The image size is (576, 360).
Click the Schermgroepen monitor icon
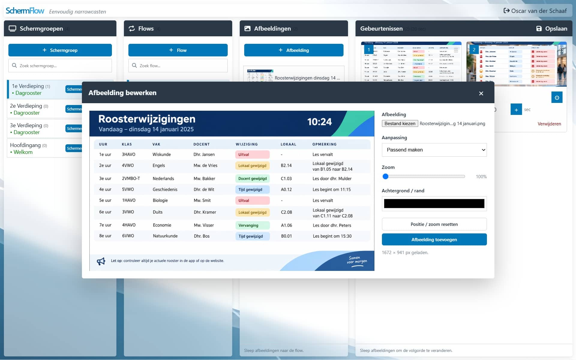pos(12,28)
